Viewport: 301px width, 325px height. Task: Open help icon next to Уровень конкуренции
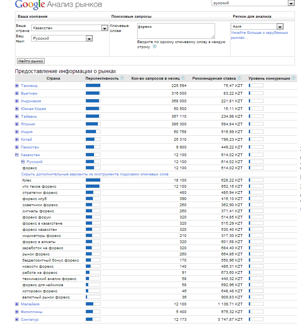point(293,78)
